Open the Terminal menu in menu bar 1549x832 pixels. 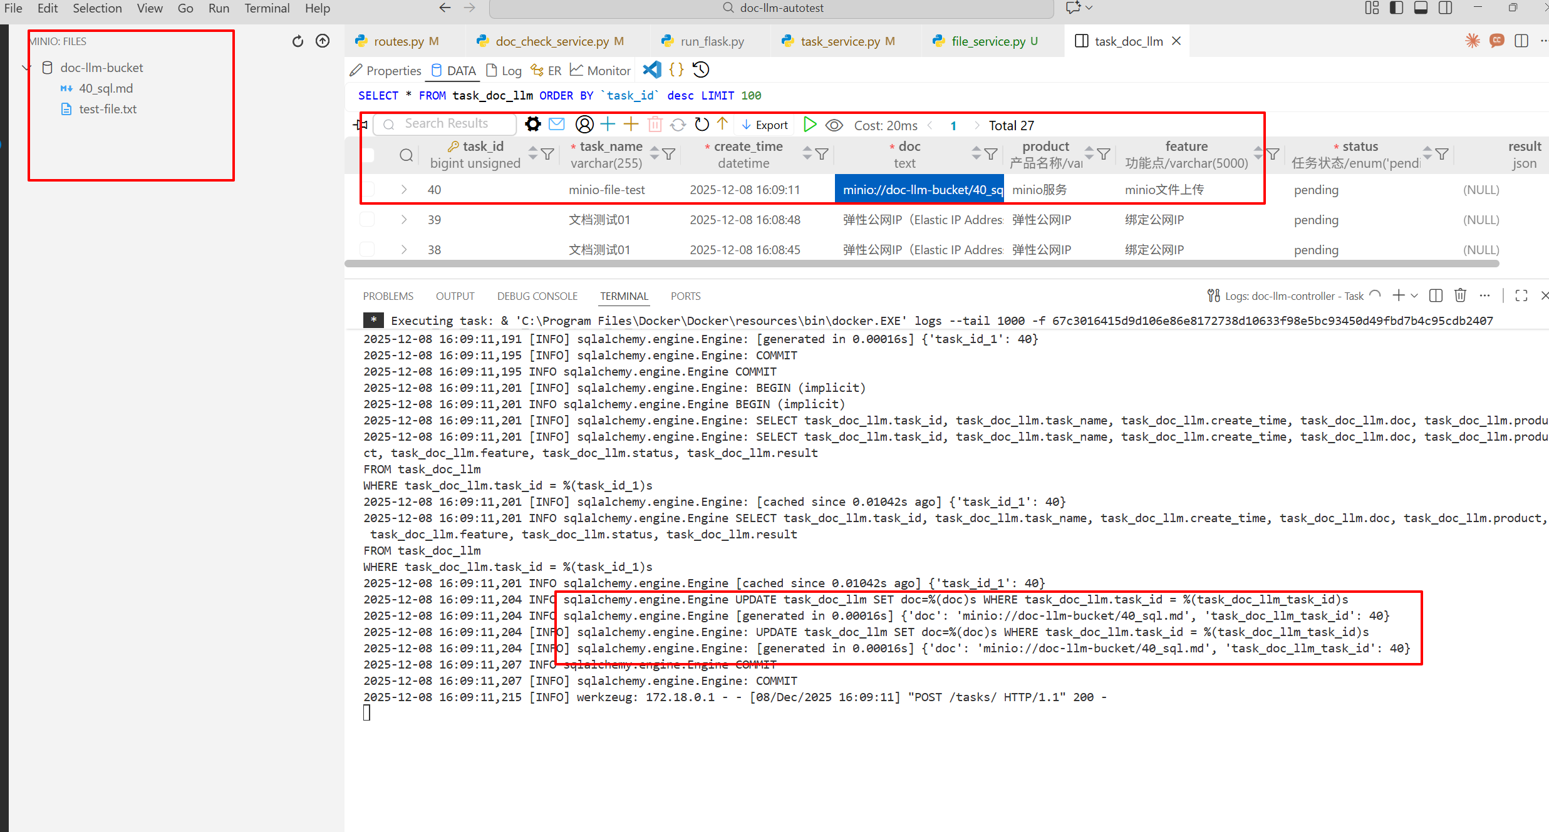(x=266, y=8)
